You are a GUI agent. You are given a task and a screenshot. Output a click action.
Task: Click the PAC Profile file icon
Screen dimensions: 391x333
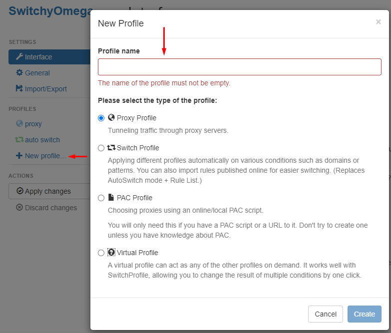pos(111,197)
